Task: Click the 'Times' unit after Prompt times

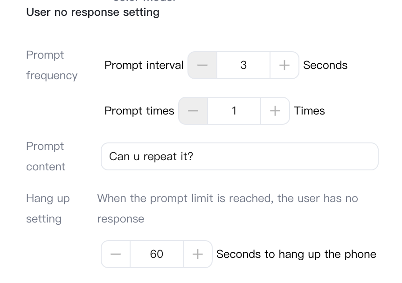Action: pyautogui.click(x=309, y=111)
